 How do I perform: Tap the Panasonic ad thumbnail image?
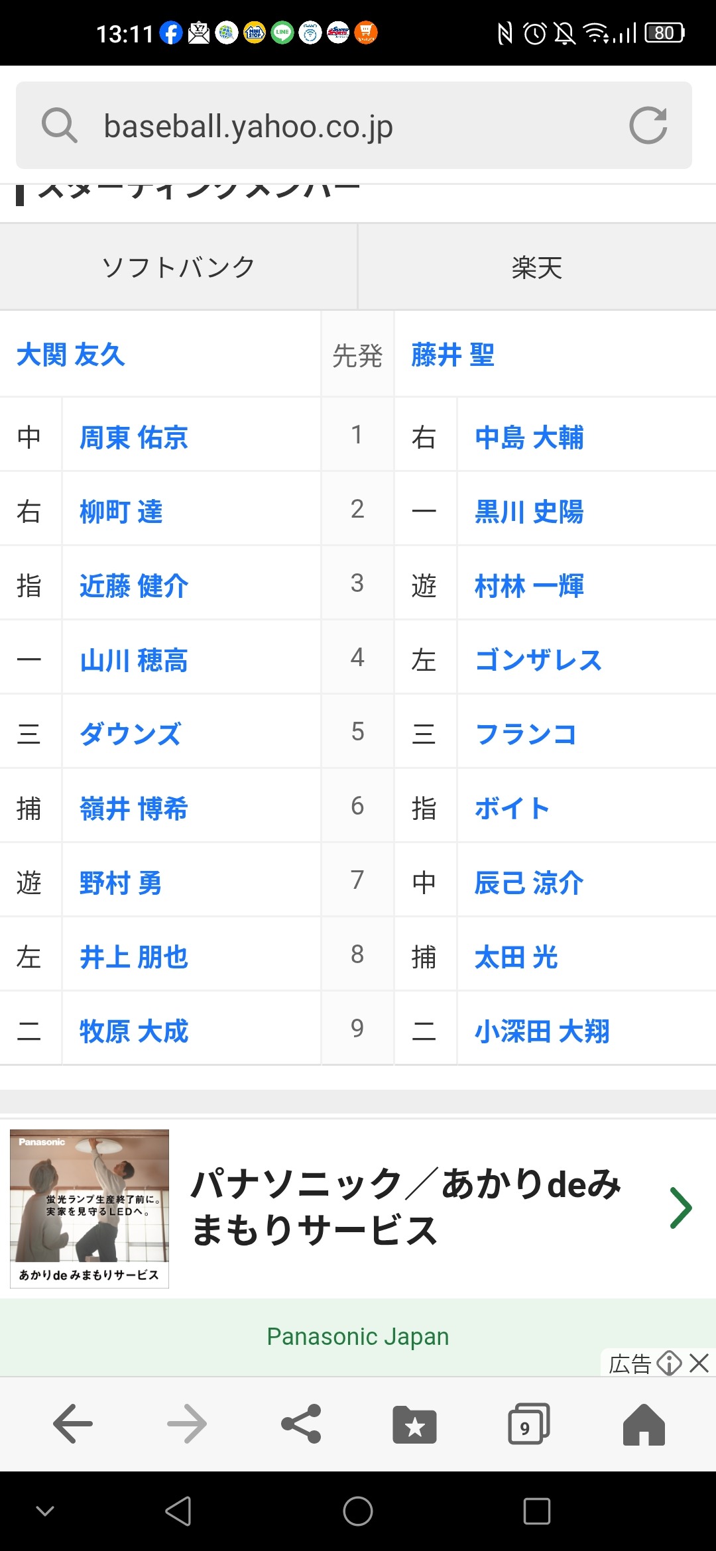(x=89, y=1208)
